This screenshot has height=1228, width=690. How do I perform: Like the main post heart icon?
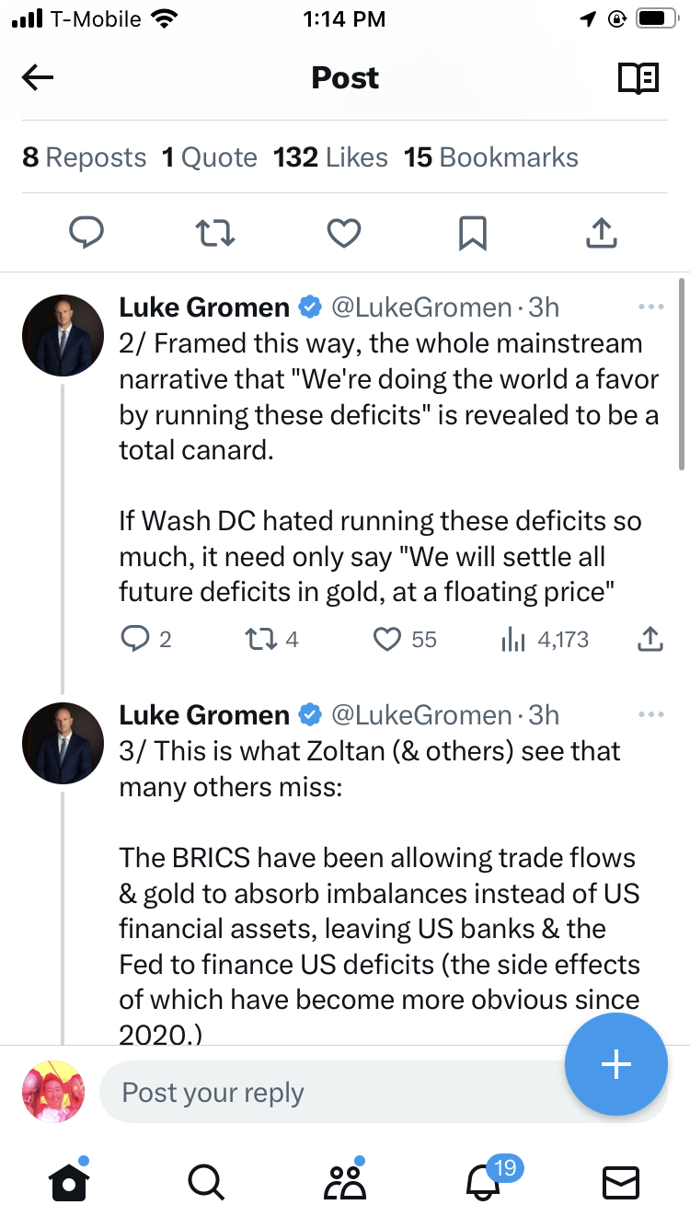click(x=344, y=233)
